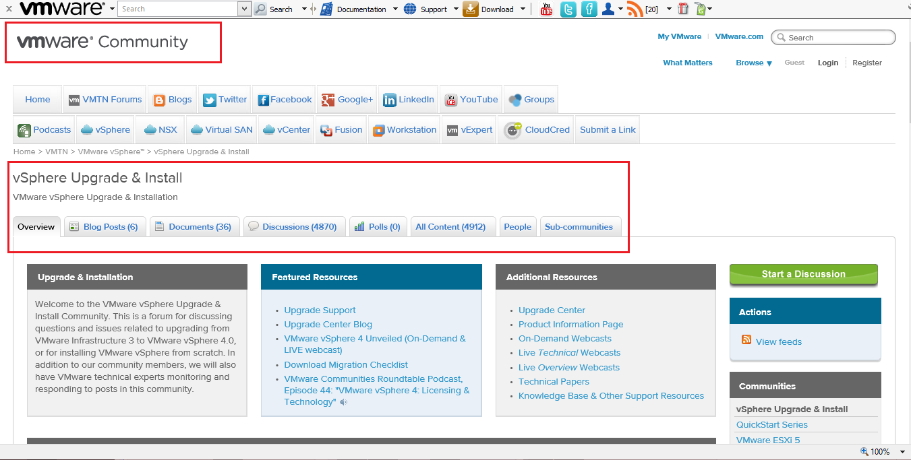The image size is (911, 460).
Task: Open the RSS [20] dropdown arrow
Action: click(x=669, y=9)
